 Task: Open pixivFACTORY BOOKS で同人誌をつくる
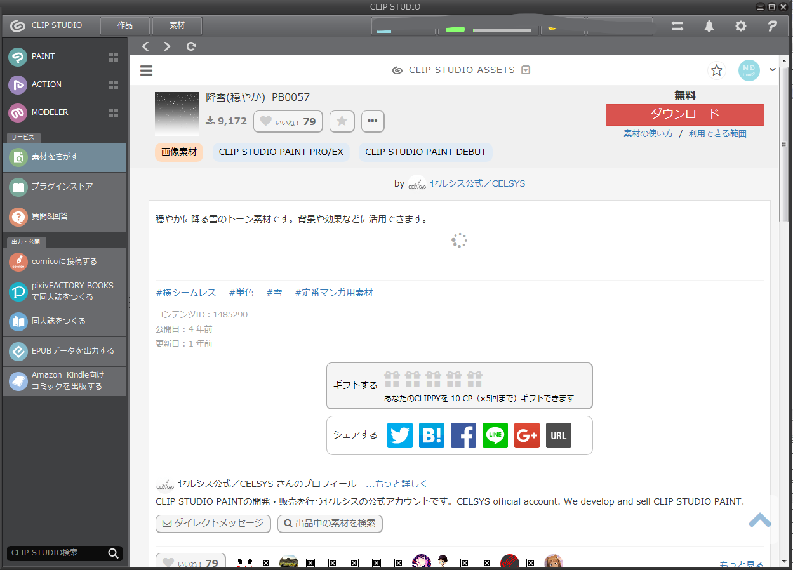point(65,292)
